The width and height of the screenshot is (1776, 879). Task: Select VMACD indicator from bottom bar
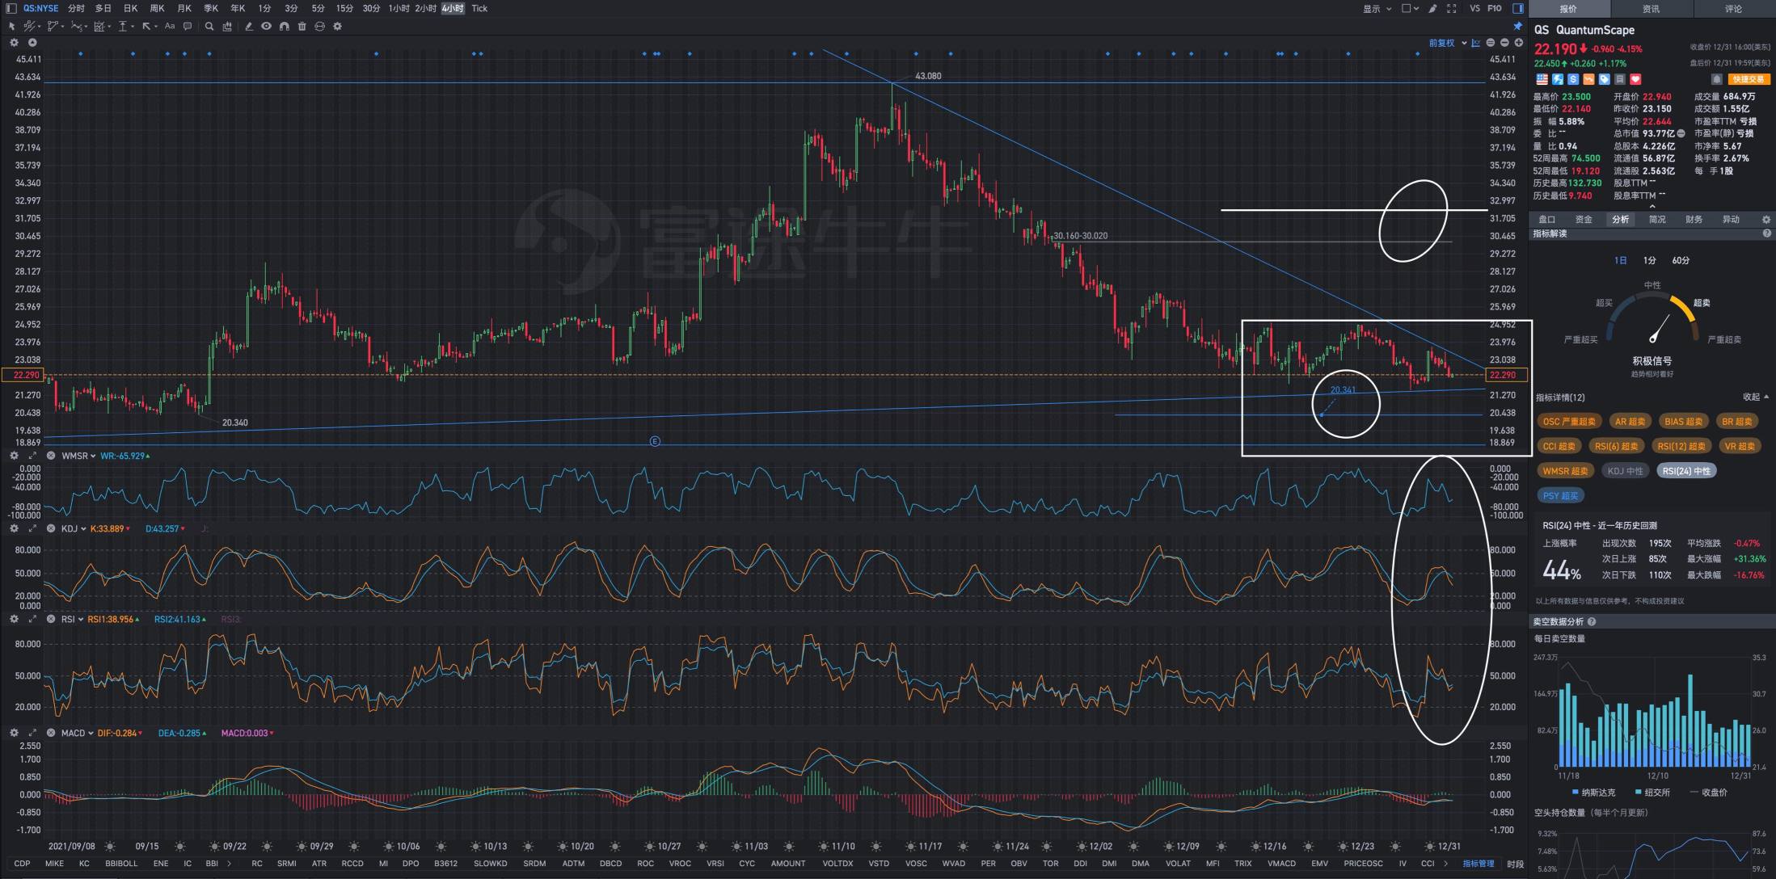1281,864
